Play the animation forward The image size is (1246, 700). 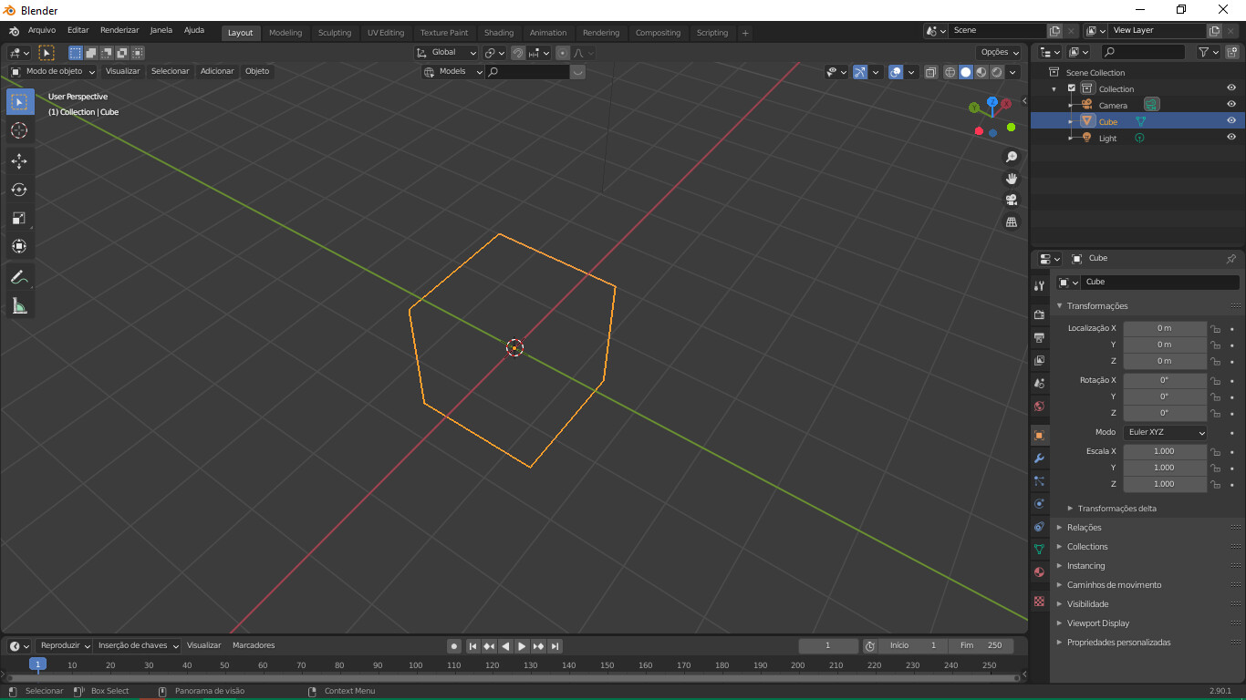point(522,646)
